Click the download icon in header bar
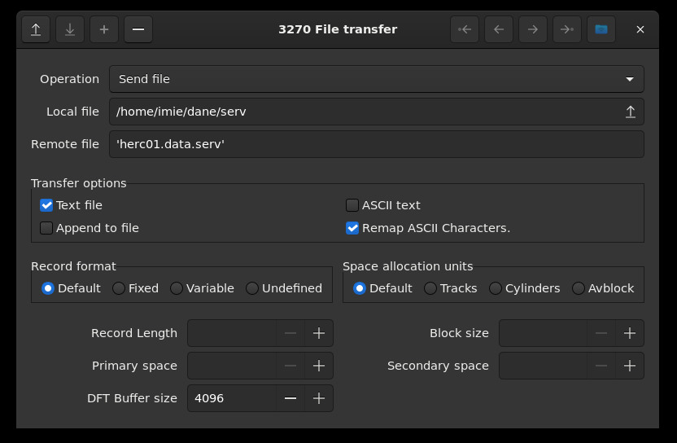The image size is (677, 443). 70,29
